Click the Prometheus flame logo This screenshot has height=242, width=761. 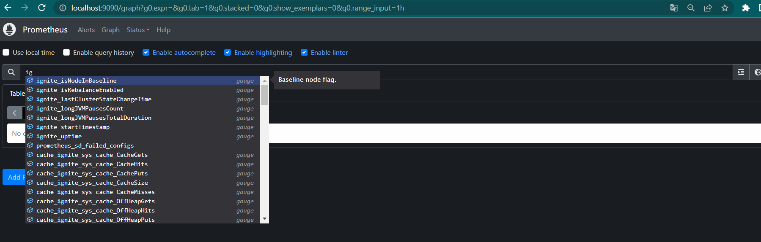[9, 30]
